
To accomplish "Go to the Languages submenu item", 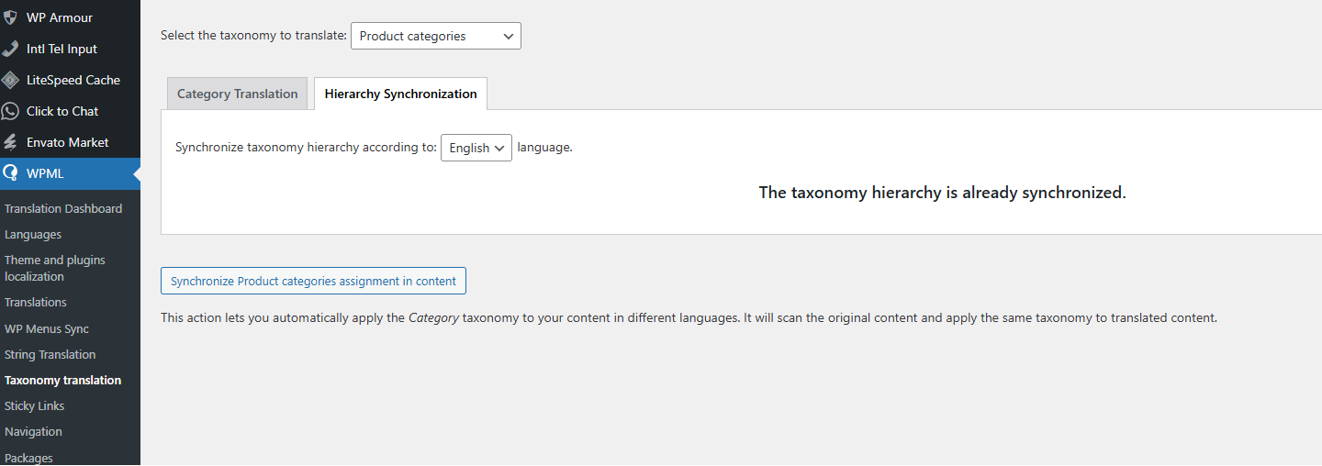I will (x=33, y=234).
